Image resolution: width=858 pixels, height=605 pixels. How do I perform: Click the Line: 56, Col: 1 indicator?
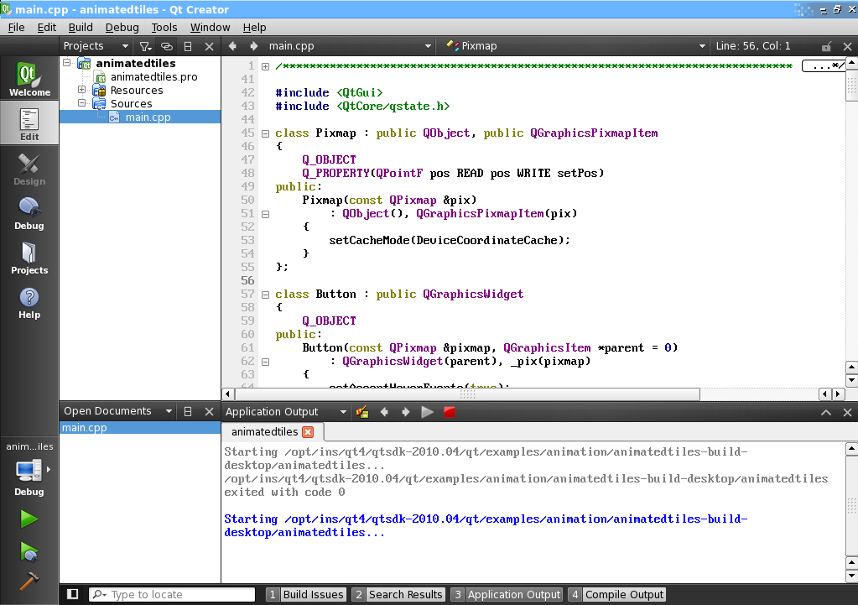(x=753, y=46)
